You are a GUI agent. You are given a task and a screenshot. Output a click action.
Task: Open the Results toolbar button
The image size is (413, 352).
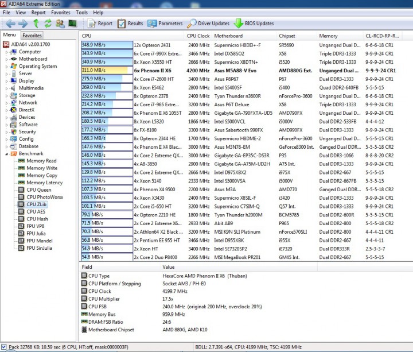click(x=130, y=24)
